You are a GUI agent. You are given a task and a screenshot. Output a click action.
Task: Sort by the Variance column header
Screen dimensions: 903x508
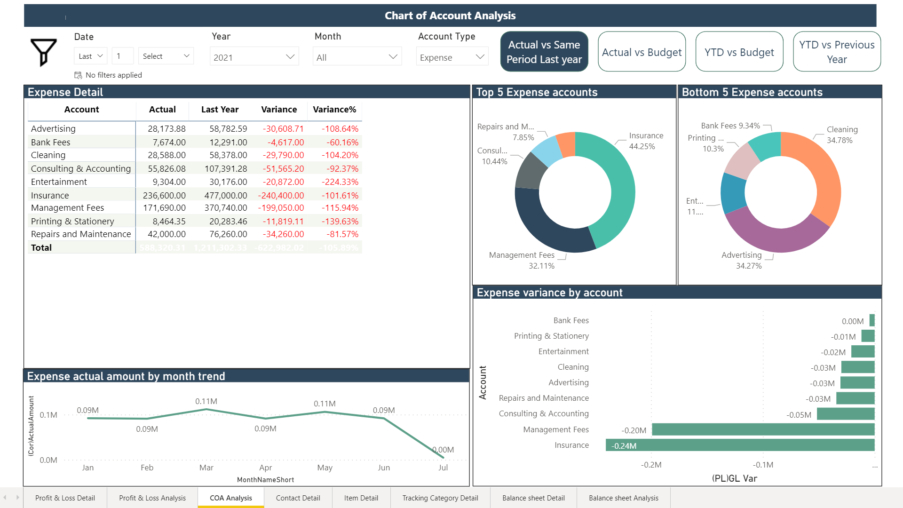[x=279, y=110]
